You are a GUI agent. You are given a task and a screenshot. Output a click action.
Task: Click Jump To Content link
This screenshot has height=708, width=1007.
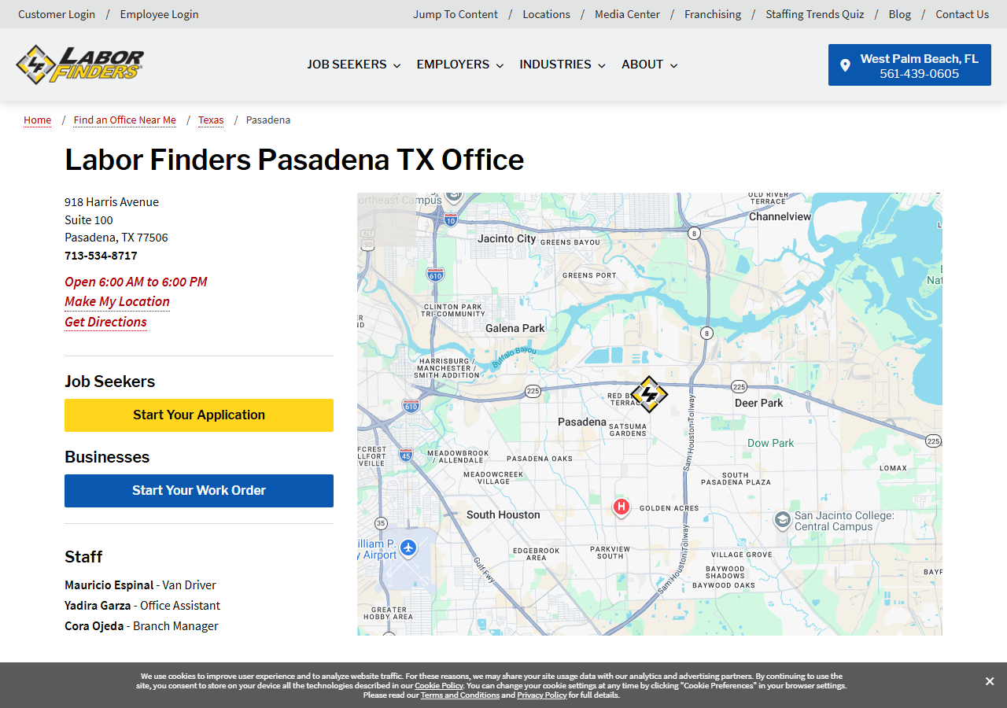click(x=456, y=14)
